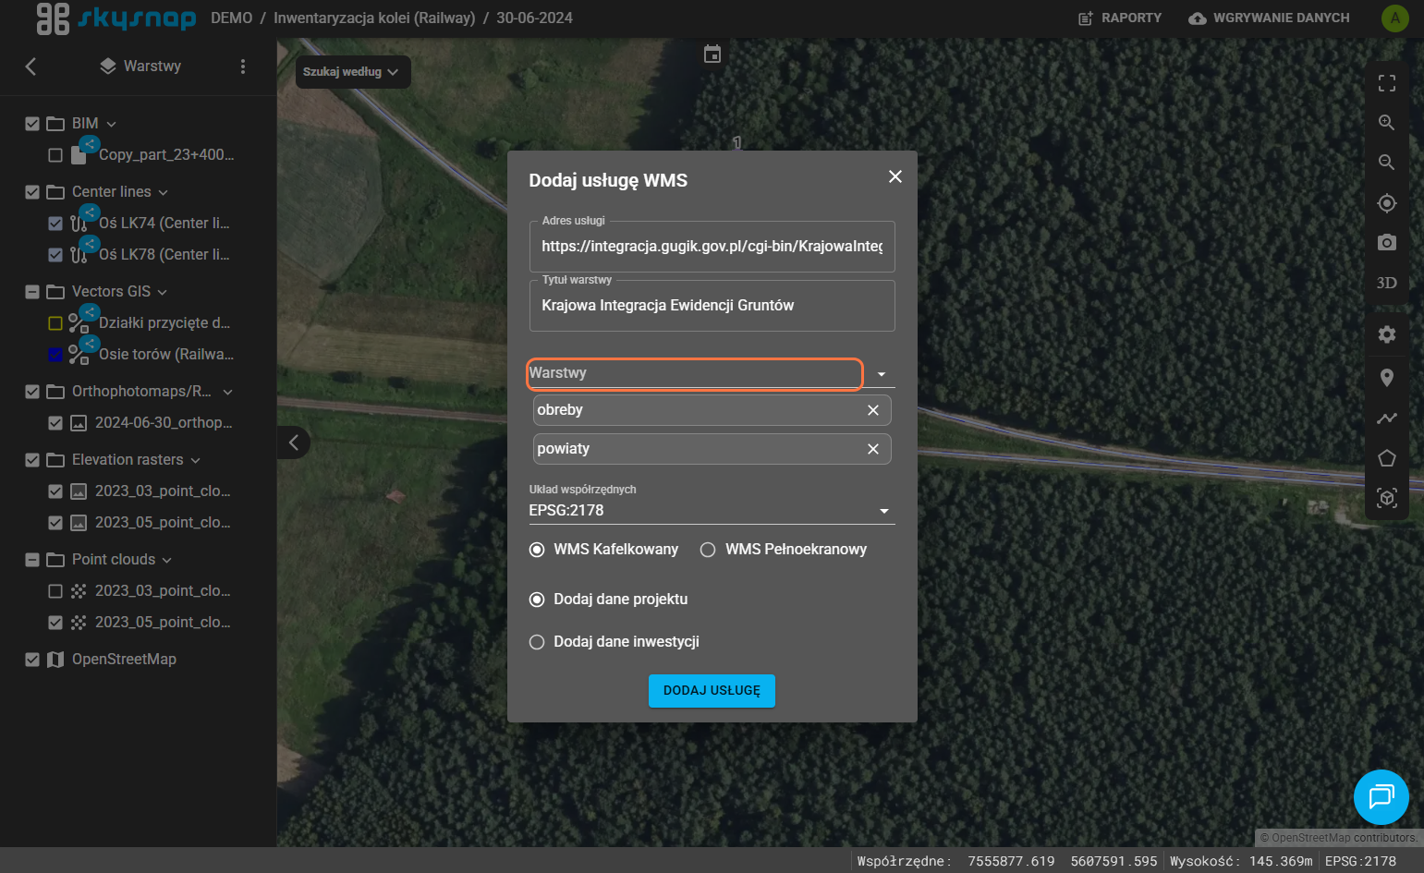Toggle the OpenStreetMap layer checkbox
Viewport: 1424px width, 873px height.
32,660
